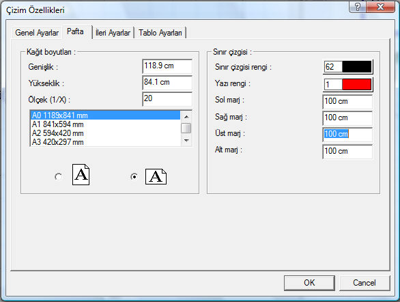Click the landscape orientation page icon
The height and width of the screenshot is (302, 400).
point(156,177)
